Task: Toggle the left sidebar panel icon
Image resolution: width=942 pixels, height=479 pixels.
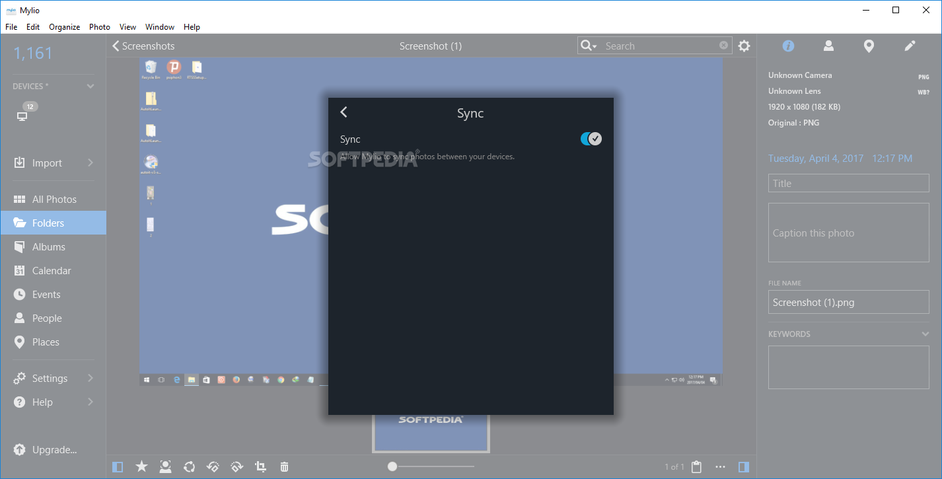Action: click(x=118, y=466)
